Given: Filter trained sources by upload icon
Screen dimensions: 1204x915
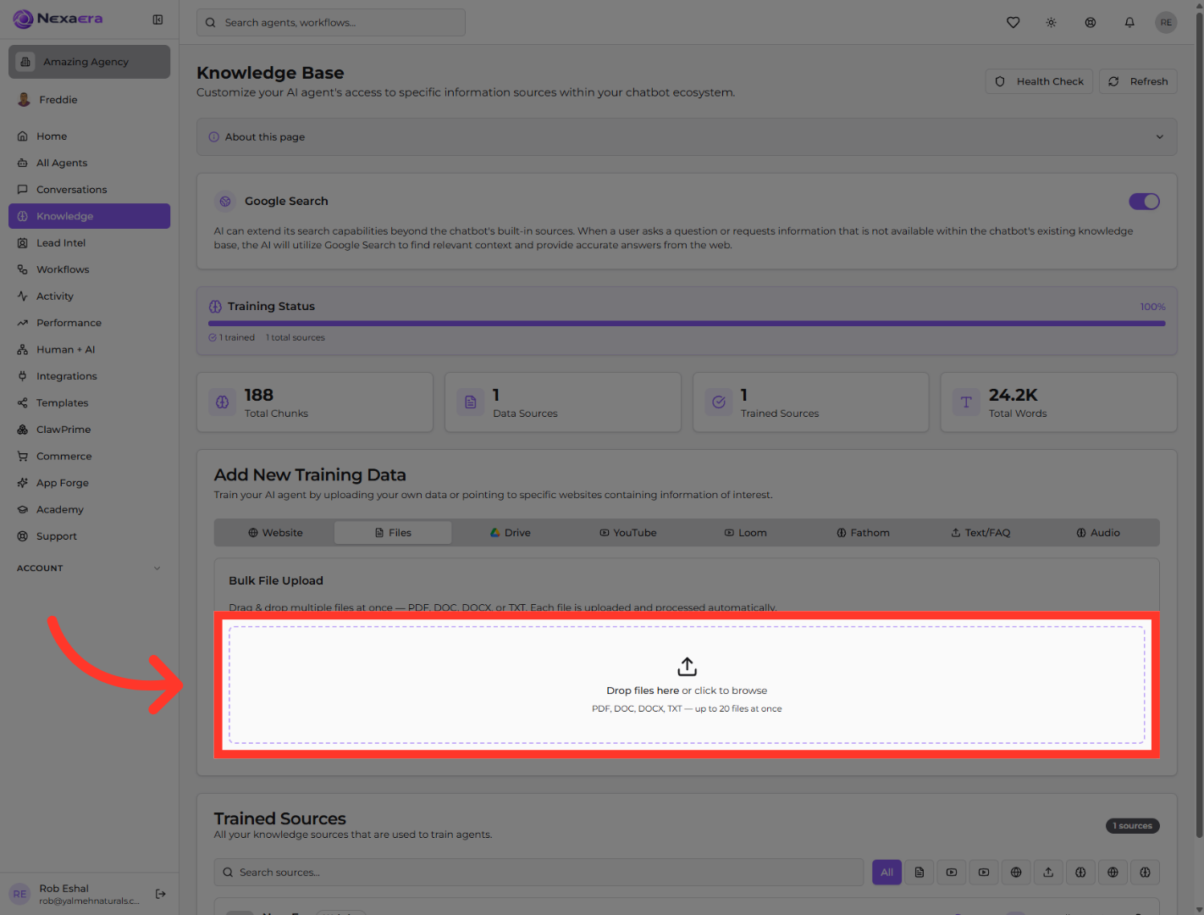Looking at the screenshot, I should pyautogui.click(x=1048, y=872).
